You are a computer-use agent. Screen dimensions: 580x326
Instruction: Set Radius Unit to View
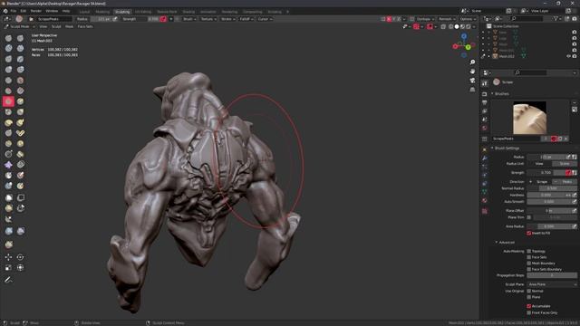(539, 163)
